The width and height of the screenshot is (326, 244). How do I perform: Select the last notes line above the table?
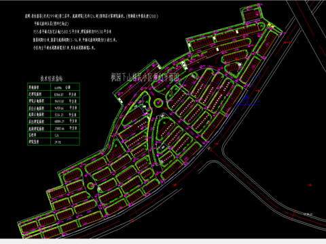pos(65,47)
